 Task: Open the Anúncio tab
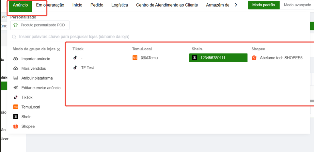point(20,5)
